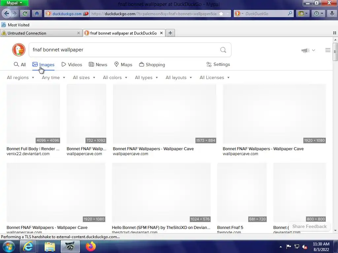
Task: Close the fnaf bonnet wallpaper tab
Action: click(x=161, y=33)
